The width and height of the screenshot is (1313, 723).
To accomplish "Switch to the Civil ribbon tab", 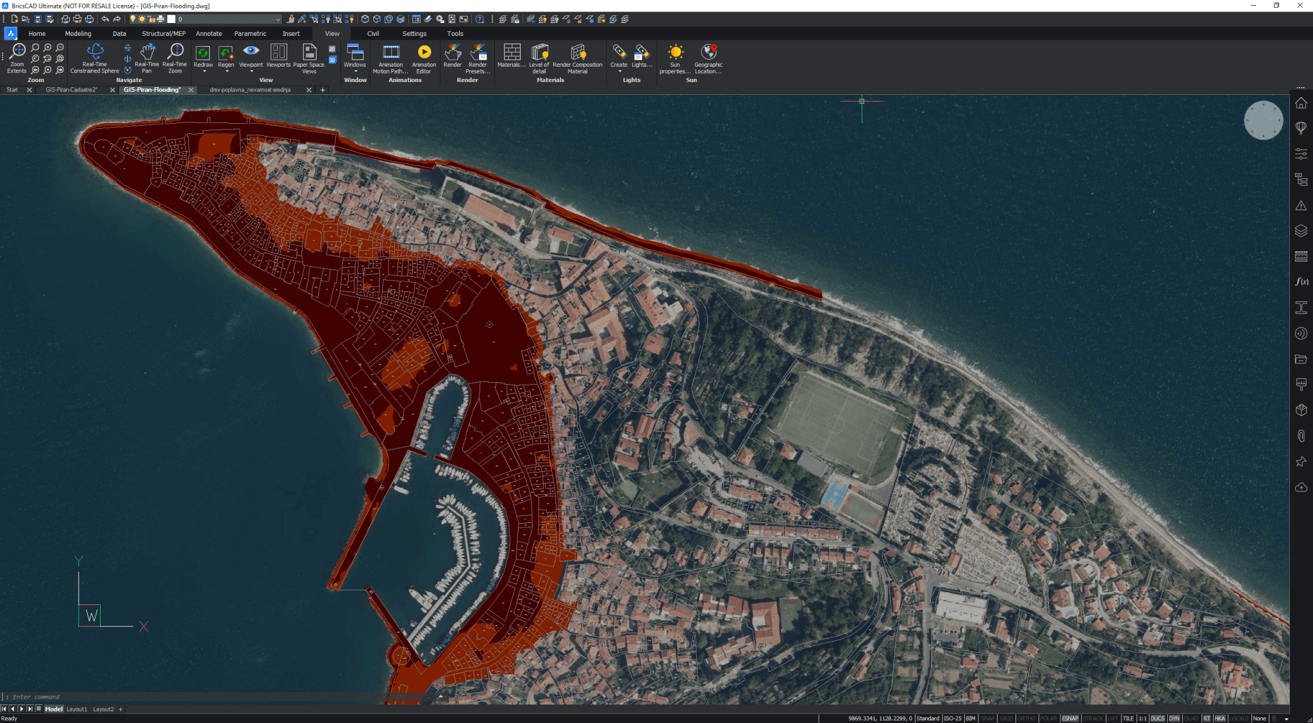I will (x=372, y=33).
